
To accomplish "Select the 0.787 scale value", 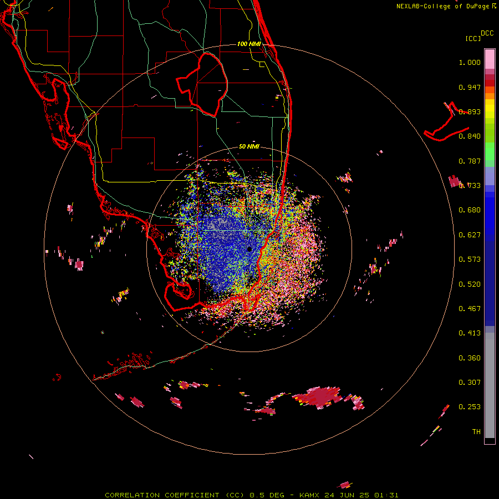I will coord(470,161).
